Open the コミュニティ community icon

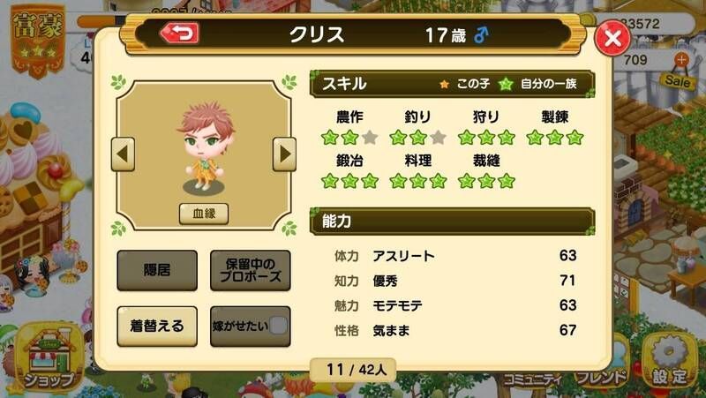click(531, 379)
